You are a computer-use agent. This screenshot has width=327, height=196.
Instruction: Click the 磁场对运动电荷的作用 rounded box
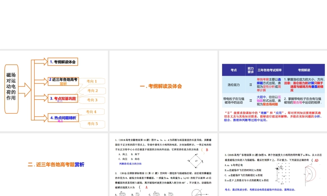(x=11, y=89)
